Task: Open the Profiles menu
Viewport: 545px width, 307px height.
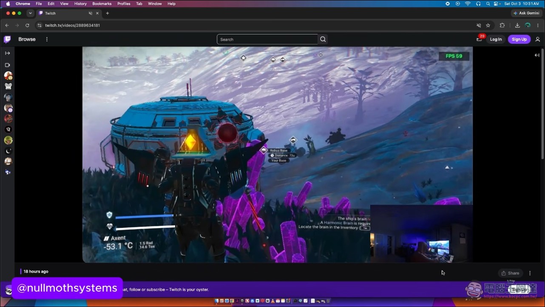Action: tap(124, 3)
